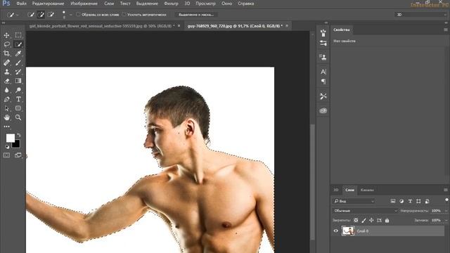The image size is (450, 253).
Task: Select the History Brush tool
Action: pos(18,72)
